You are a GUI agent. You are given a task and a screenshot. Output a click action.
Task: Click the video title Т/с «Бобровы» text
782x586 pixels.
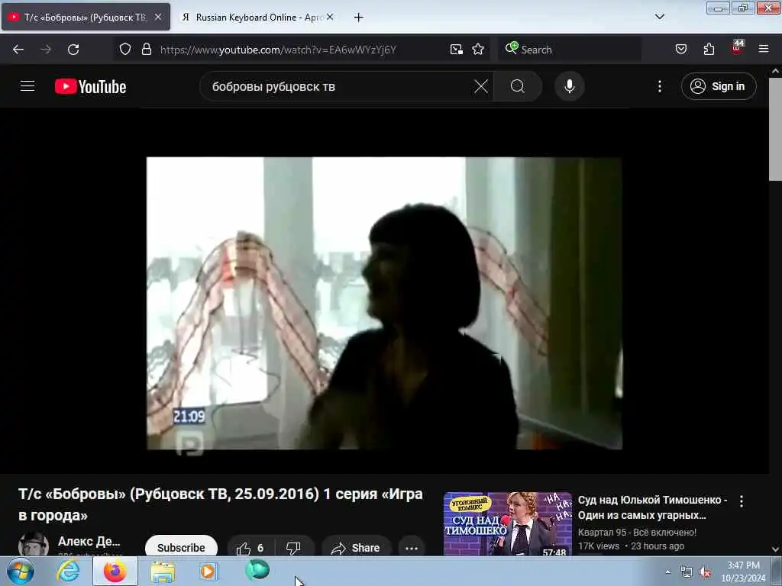click(221, 504)
